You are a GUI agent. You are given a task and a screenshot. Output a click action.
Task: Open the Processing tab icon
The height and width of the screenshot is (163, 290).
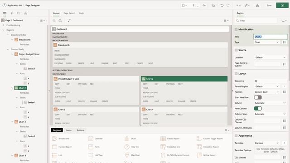[x=19, y=13]
